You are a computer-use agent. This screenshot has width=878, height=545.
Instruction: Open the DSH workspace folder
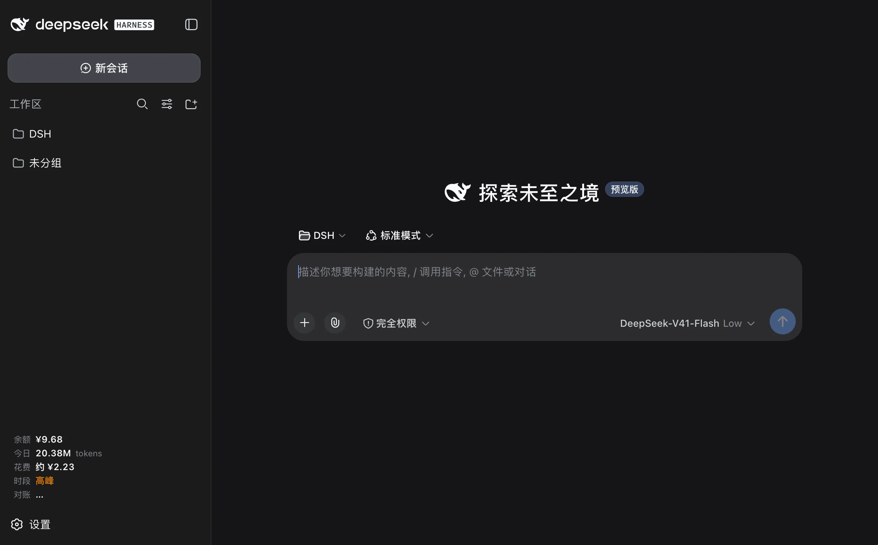[x=104, y=134]
